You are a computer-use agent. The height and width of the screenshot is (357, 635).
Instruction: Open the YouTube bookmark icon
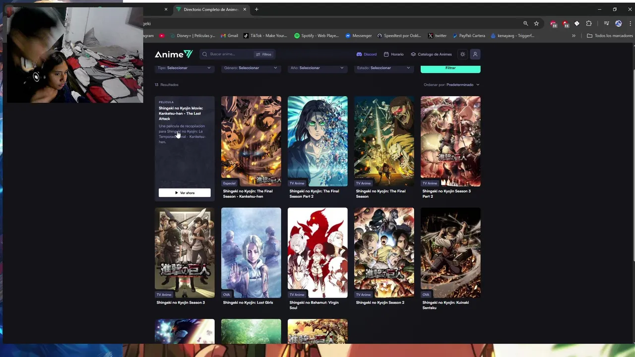tap(162, 36)
